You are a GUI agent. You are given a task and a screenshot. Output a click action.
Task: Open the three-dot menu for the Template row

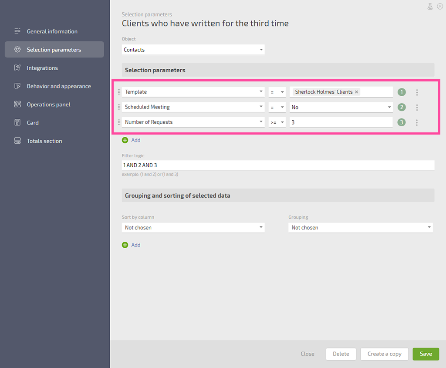pyautogui.click(x=417, y=92)
